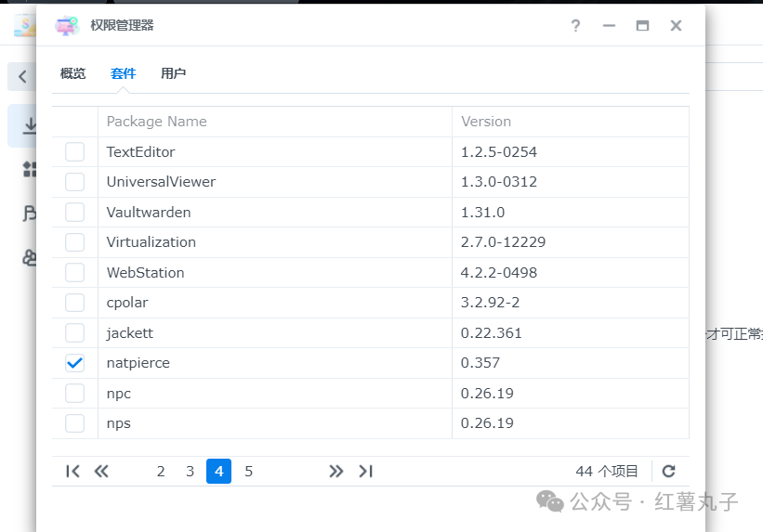Image resolution: width=763 pixels, height=532 pixels.
Task: Check the Vaultwarden checkbox
Action: pos(75,212)
